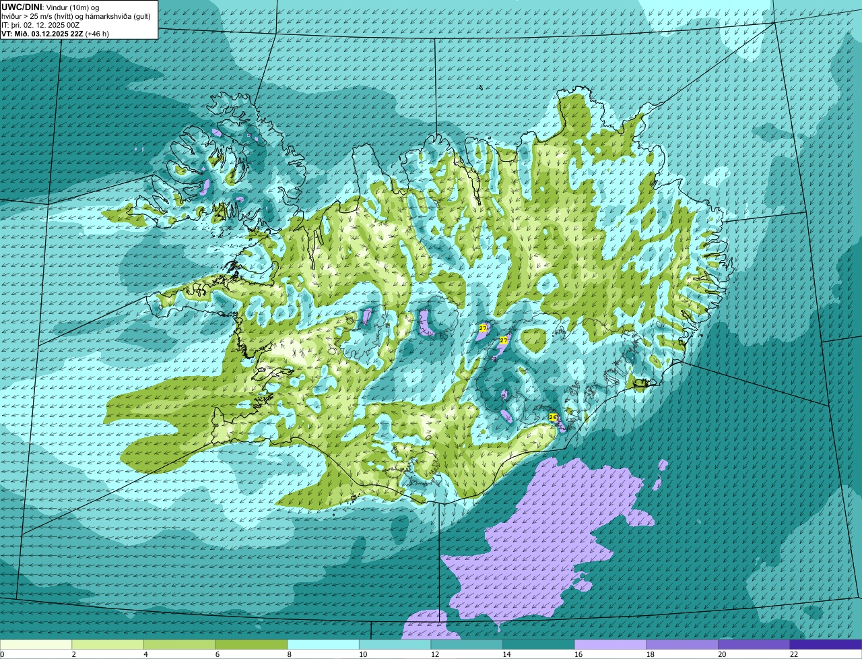Image resolution: width=862 pixels, height=659 pixels.
Task: Select the '12' scale tick label
Action: click(434, 654)
